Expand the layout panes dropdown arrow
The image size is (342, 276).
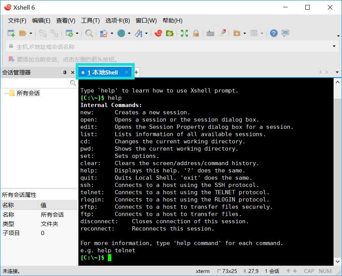point(262,33)
